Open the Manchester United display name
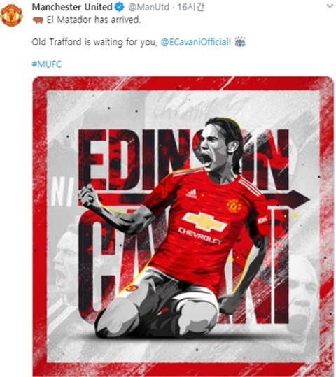The height and width of the screenshot is (377, 336). [72, 7]
